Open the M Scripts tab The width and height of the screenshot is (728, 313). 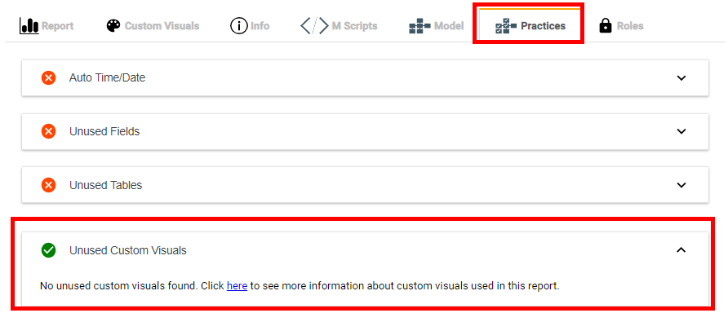tap(339, 26)
